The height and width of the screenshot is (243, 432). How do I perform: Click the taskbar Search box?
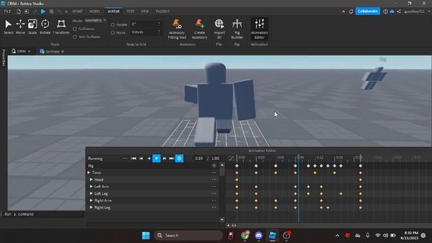click(x=188, y=236)
